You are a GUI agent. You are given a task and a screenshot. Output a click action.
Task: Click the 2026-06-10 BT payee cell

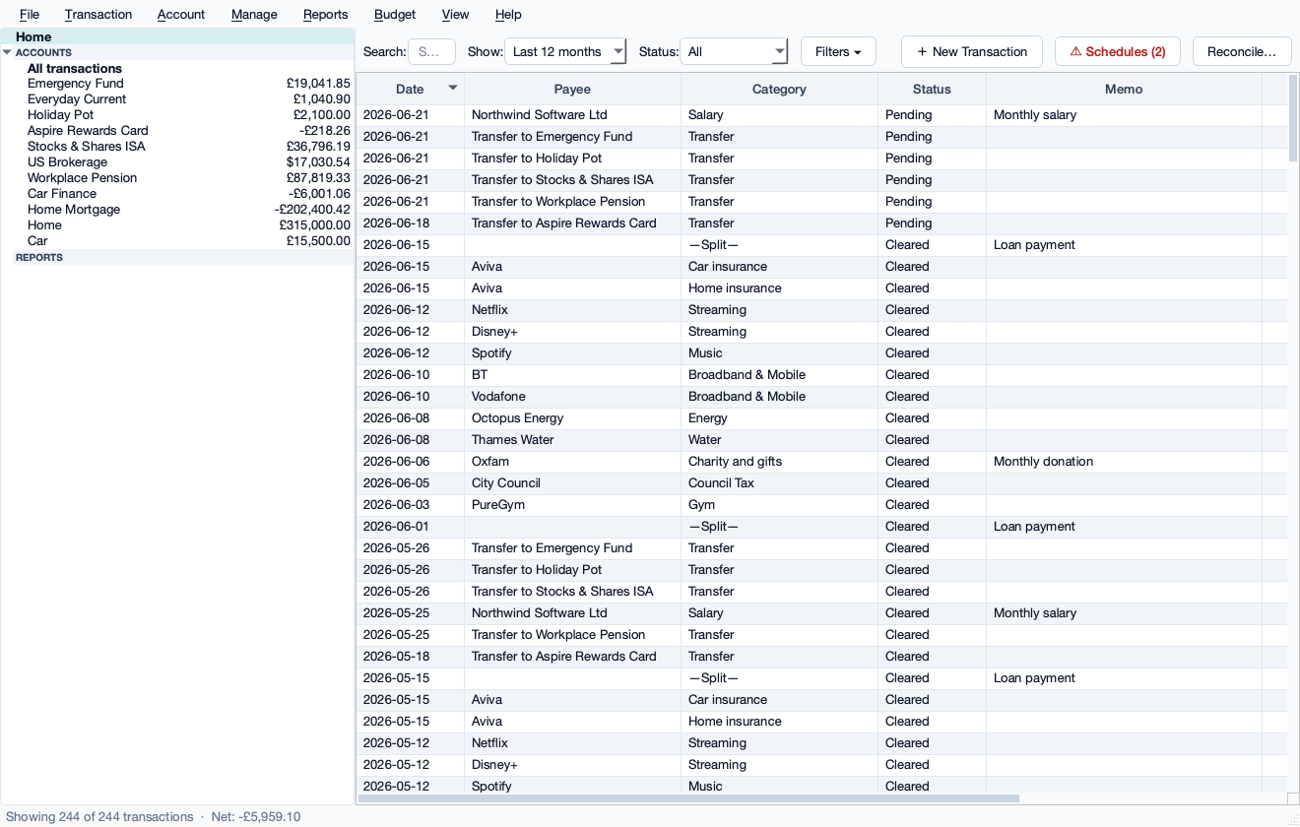click(572, 375)
